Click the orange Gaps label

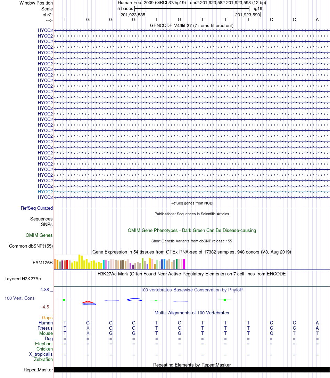[47, 318]
